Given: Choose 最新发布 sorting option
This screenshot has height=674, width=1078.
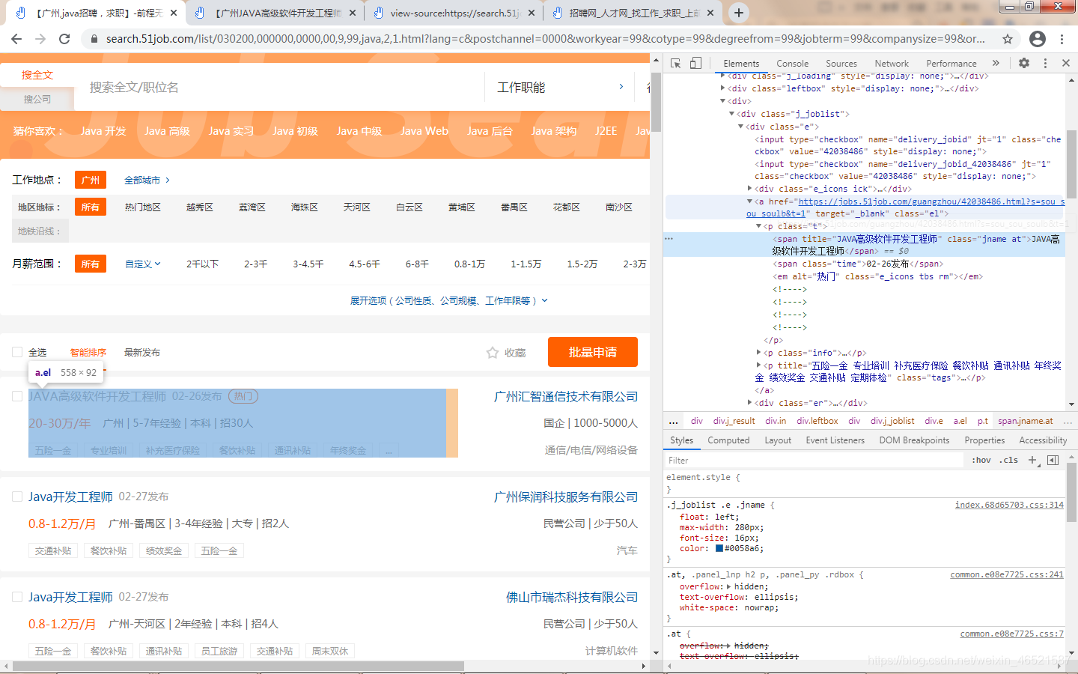Looking at the screenshot, I should (142, 352).
